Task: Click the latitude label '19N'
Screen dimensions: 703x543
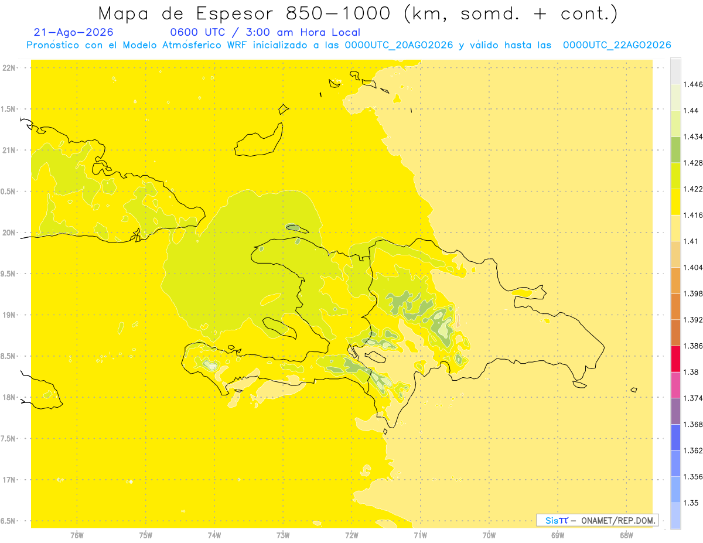Action: 9,315
